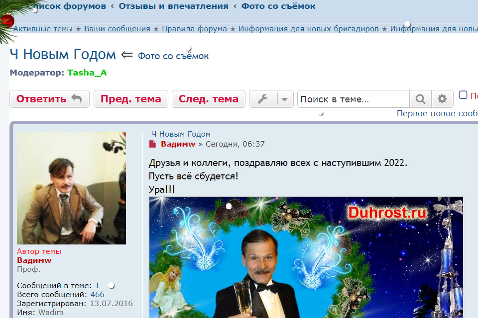The width and height of the screenshot is (478, 318).
Task: Open the Отзывы и впечатления breadcrumb
Action: [x=173, y=6]
